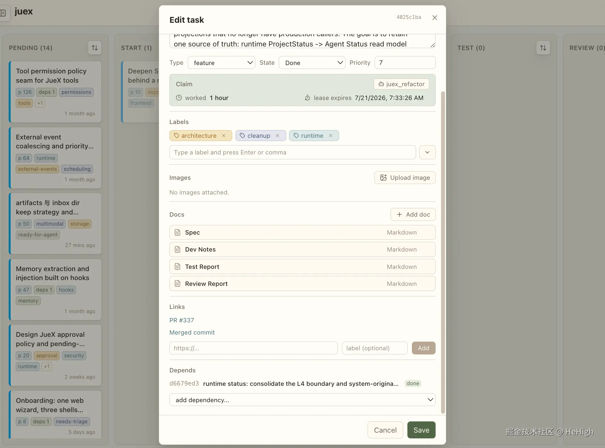The height and width of the screenshot is (448, 605).
Task: Open the Test Report doc row
Action: click(302, 267)
